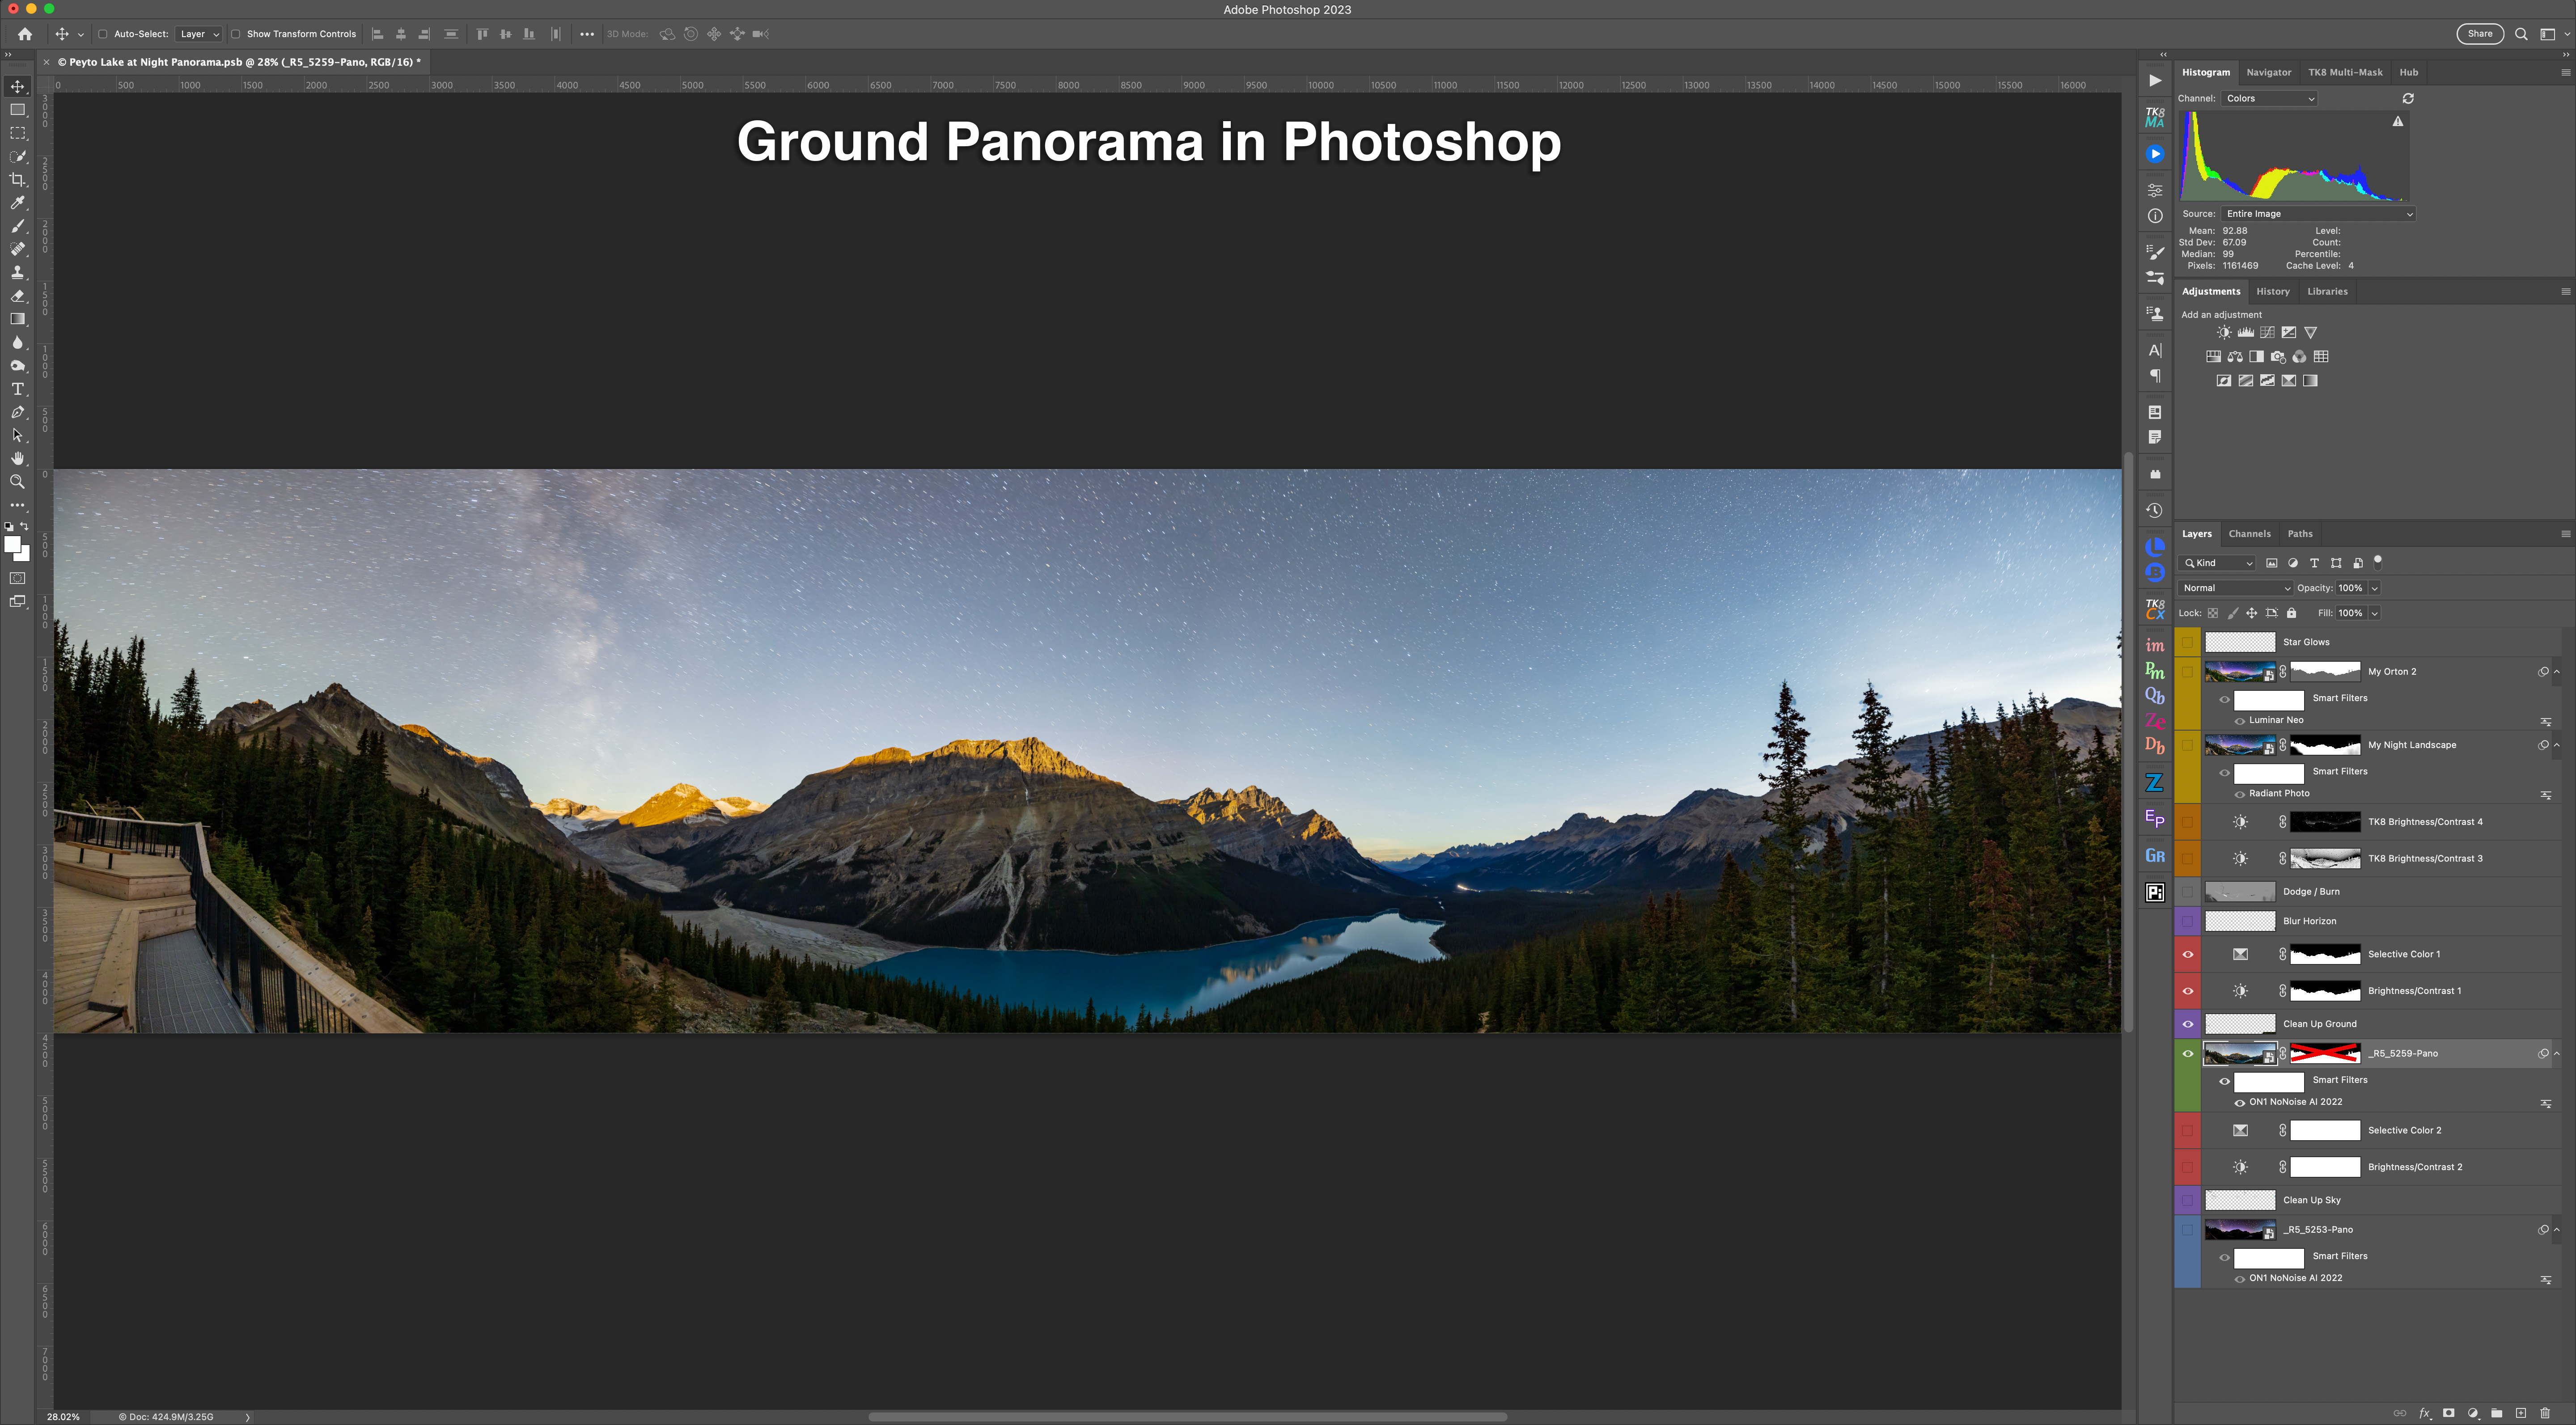Open the blend mode Normal dropdown

click(x=2235, y=588)
